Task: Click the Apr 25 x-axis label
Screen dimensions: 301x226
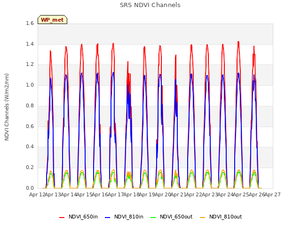Action: pos(241,194)
